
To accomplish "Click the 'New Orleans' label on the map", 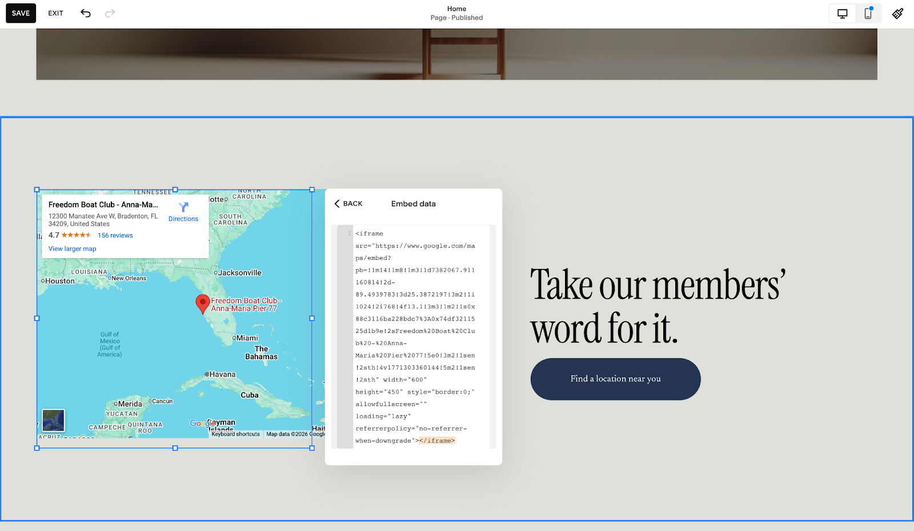I will point(129,279).
